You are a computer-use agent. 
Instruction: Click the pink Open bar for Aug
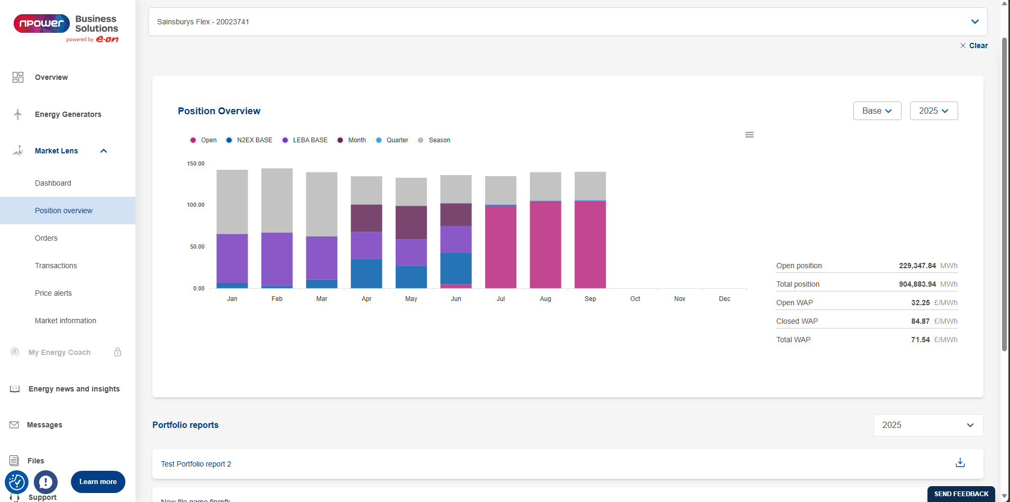(545, 244)
